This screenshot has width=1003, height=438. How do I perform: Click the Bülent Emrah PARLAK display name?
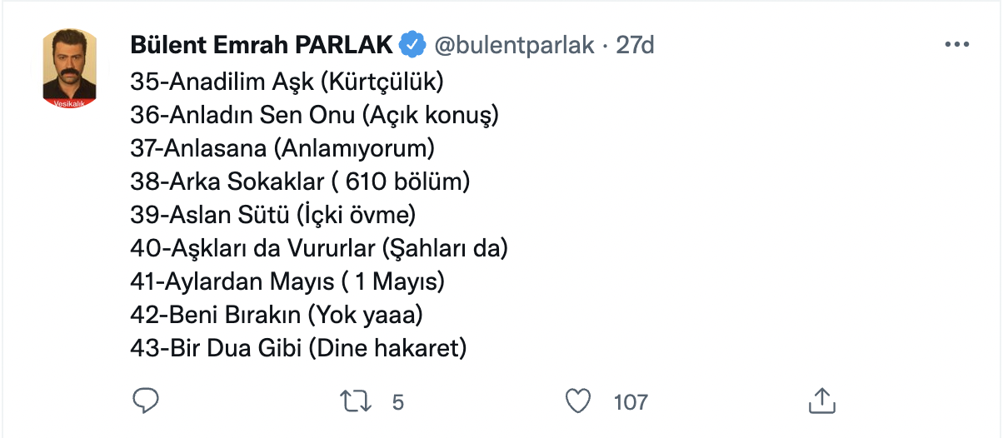262,45
